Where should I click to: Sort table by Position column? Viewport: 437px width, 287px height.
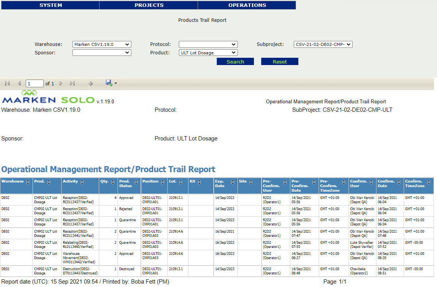[162, 182]
